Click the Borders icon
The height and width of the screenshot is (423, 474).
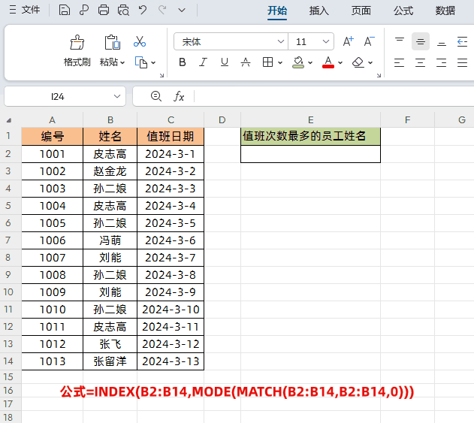click(x=268, y=62)
